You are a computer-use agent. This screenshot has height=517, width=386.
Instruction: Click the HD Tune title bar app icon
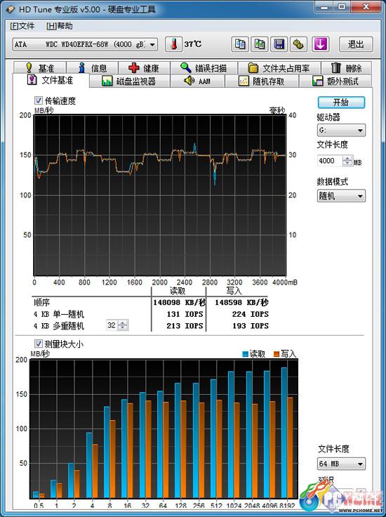click(11, 9)
